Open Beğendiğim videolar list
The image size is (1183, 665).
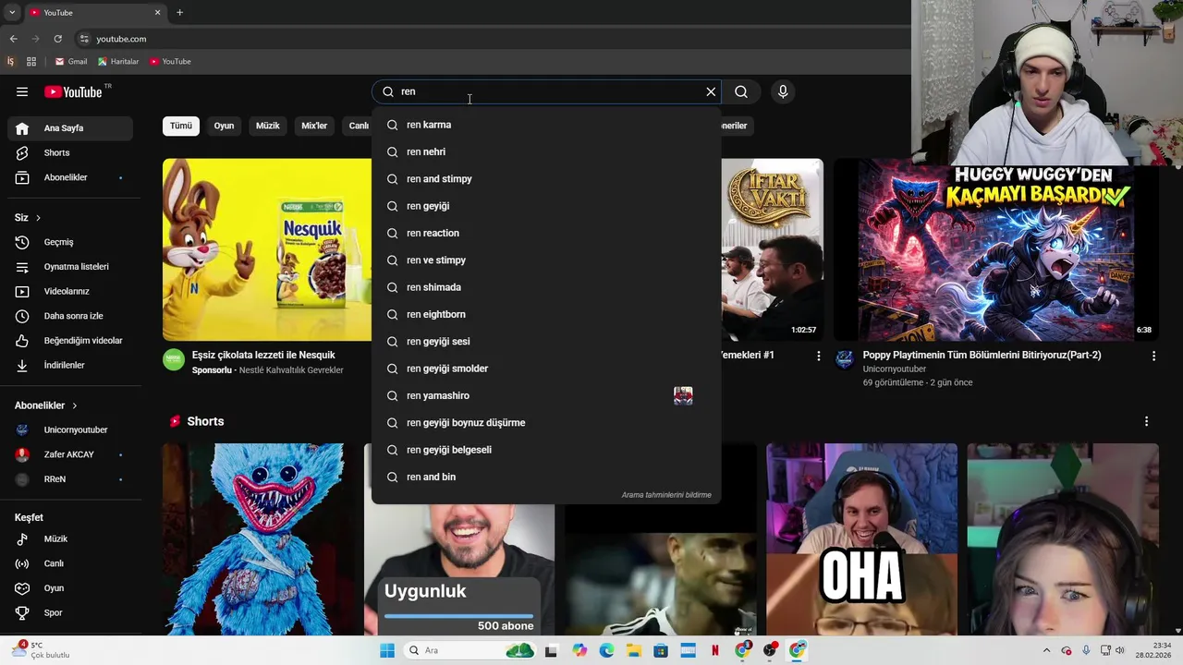70,341
